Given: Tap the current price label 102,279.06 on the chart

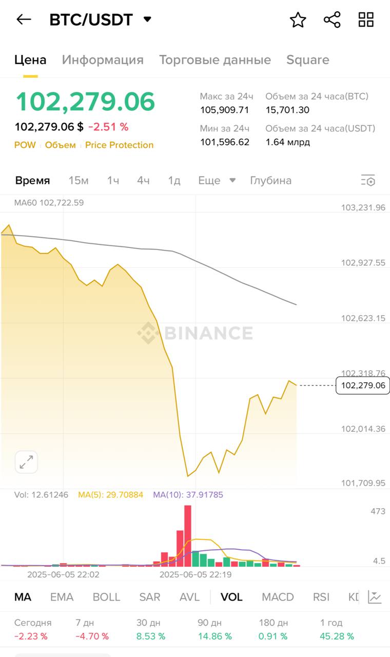Looking at the screenshot, I should 362,385.
